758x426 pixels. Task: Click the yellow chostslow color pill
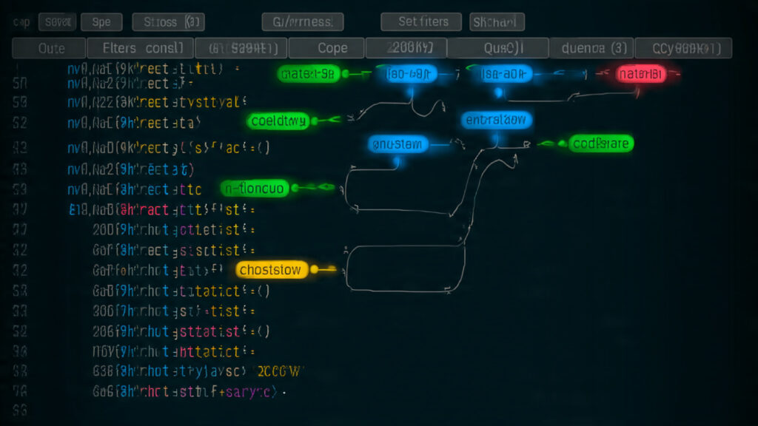click(x=270, y=271)
